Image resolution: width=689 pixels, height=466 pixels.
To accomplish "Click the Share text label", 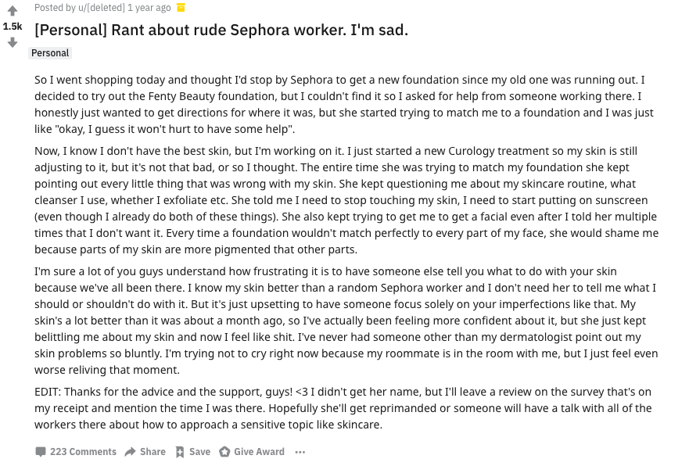I will pos(153,451).
